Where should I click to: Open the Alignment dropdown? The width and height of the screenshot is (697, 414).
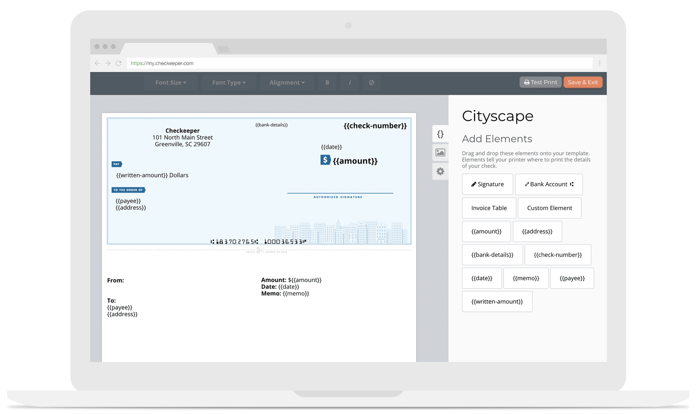coord(287,82)
